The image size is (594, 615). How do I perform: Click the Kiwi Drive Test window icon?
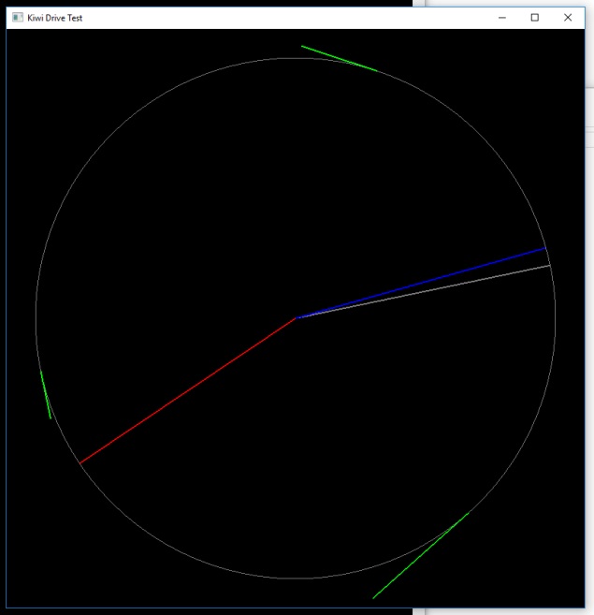[x=18, y=18]
